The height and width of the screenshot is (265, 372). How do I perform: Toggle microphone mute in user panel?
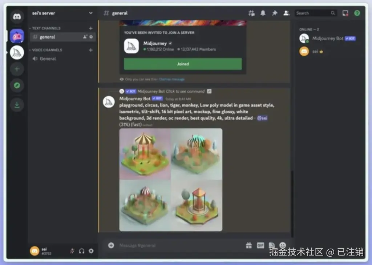(x=72, y=251)
